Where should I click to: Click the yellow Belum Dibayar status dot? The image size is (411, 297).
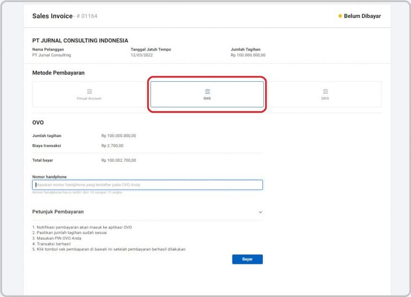click(340, 16)
